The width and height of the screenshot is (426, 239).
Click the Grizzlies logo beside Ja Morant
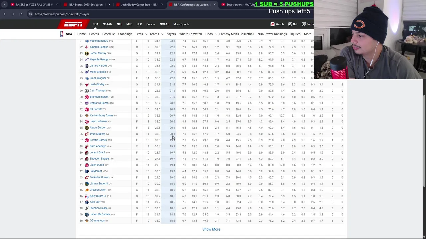coord(87,171)
